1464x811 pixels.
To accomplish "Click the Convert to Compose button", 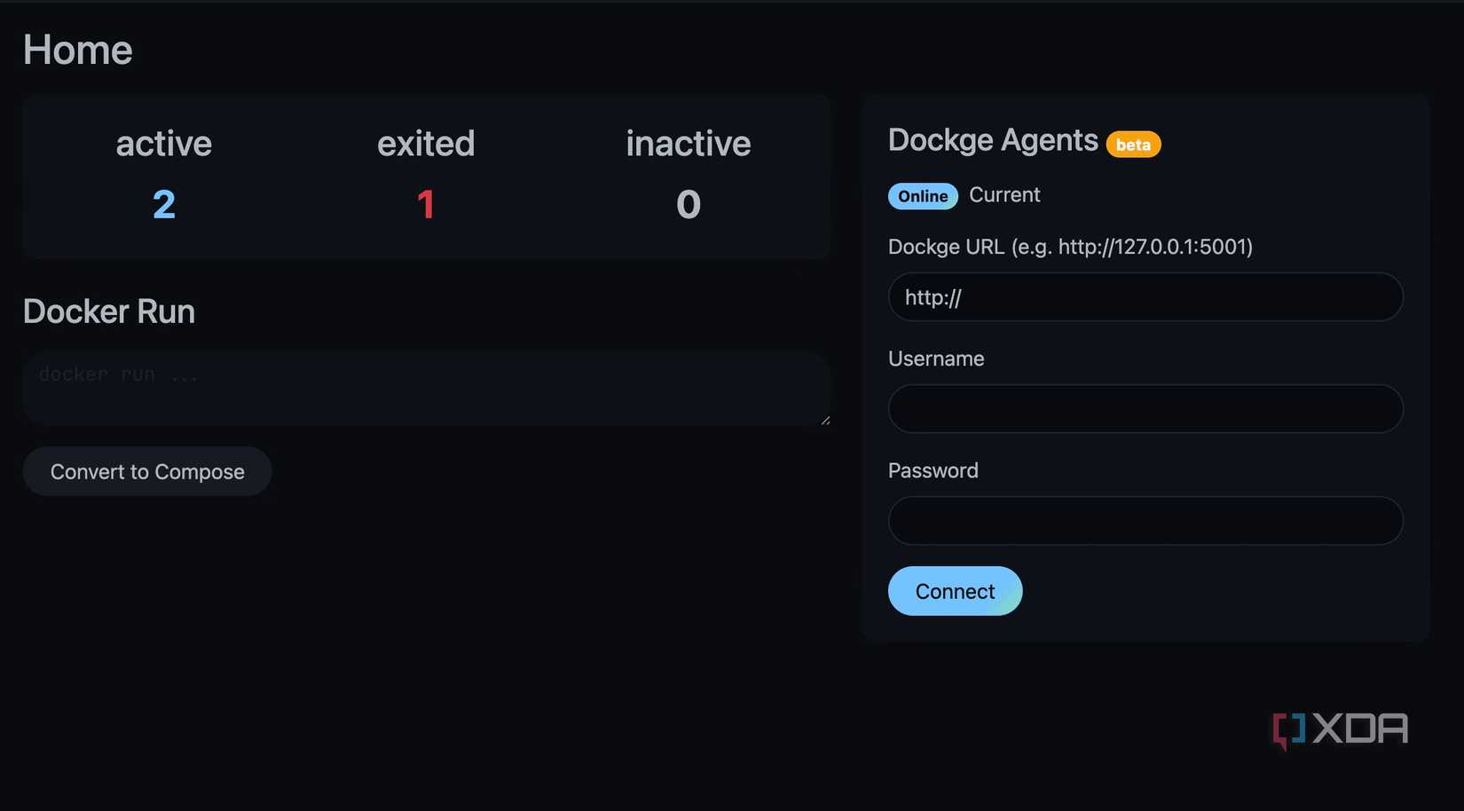I will coord(147,471).
